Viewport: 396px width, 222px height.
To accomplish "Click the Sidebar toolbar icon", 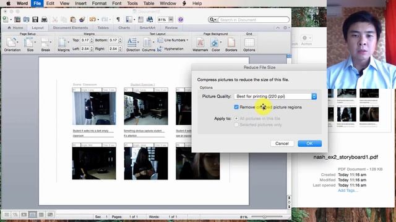I will click(x=129, y=19).
